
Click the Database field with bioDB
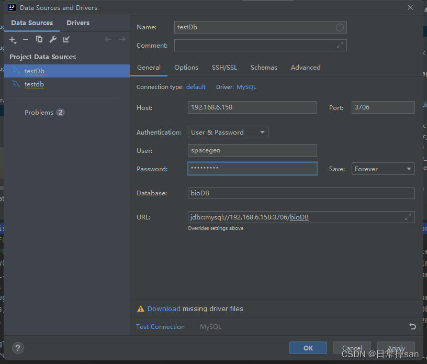pyautogui.click(x=301, y=193)
